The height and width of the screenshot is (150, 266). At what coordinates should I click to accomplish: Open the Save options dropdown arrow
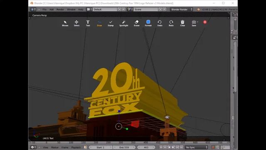[198, 22]
